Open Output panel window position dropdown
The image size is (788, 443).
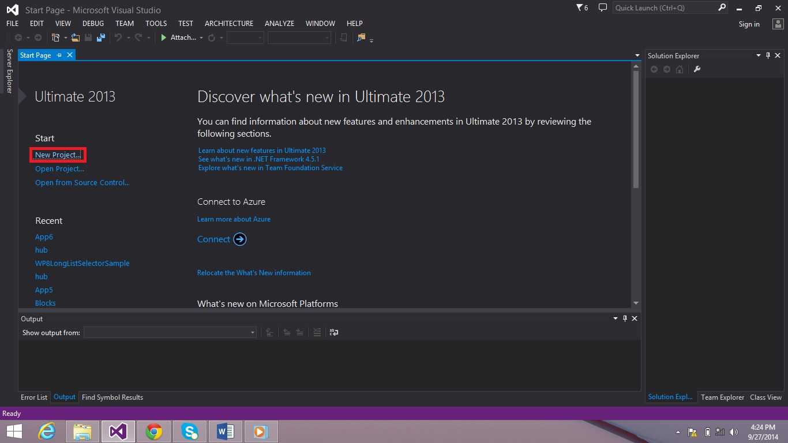click(615, 318)
